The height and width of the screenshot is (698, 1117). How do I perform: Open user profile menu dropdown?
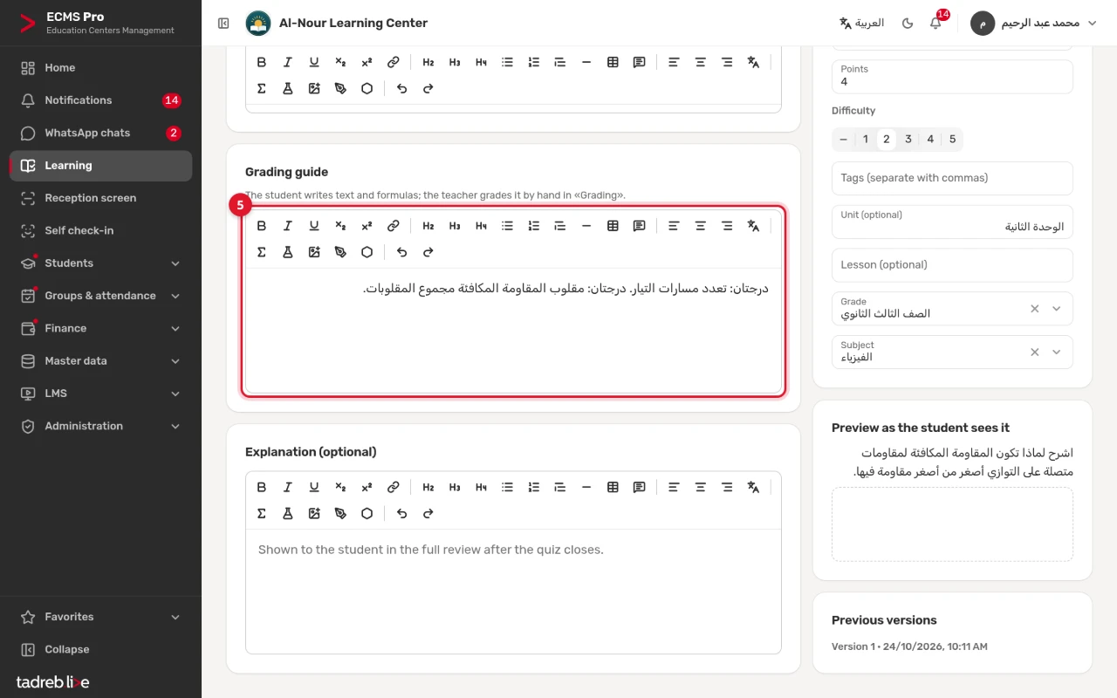pyautogui.click(x=1034, y=24)
